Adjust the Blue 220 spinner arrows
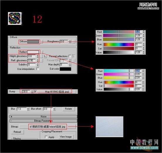The image size is (162, 153). (x=143, y=78)
